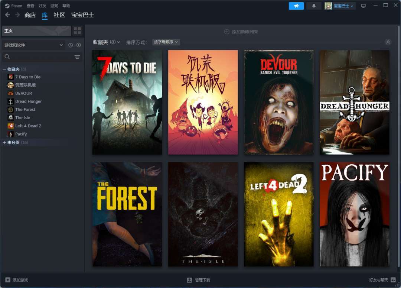Switch to Big Picture mode monitor icon
Screen dimensions: 401x288
(x=363, y=6)
